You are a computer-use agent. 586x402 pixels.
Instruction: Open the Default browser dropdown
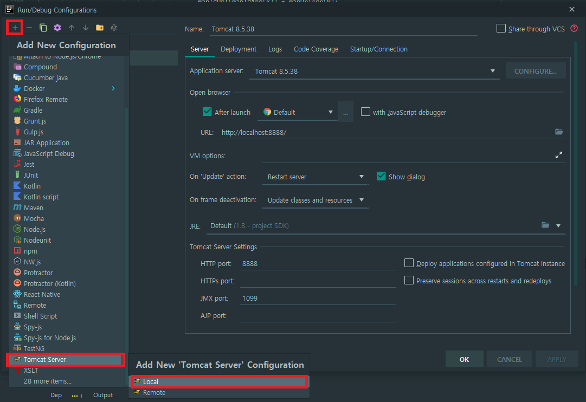[298, 112]
